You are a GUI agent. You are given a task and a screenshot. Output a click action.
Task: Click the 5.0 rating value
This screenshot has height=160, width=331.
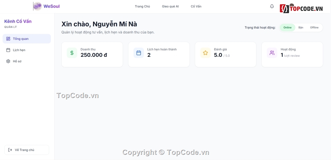point(218,55)
